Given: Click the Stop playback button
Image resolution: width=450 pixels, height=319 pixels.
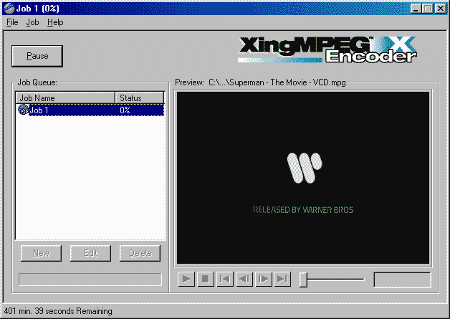Looking at the screenshot, I should (205, 280).
